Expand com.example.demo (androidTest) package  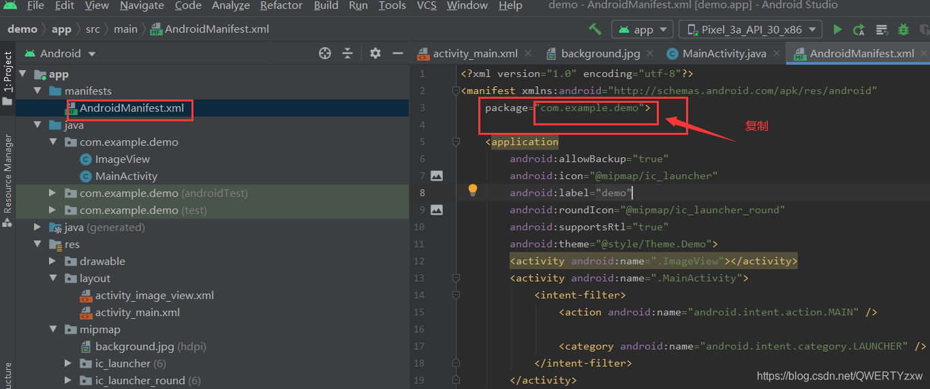click(53, 193)
